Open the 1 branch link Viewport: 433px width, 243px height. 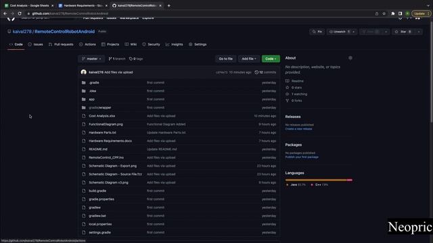point(117,59)
